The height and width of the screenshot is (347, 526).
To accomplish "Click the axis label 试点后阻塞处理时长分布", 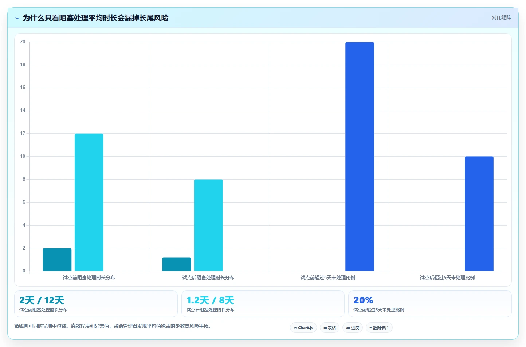I will pyautogui.click(x=208, y=278).
